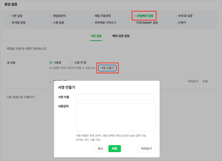Switch to the 빠른 답장 설정 tab
Viewport: 222px width, 161px height.
[x=121, y=36]
